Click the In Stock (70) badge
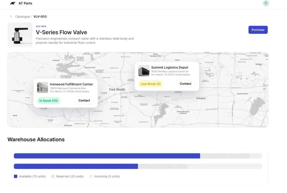 tap(49, 101)
